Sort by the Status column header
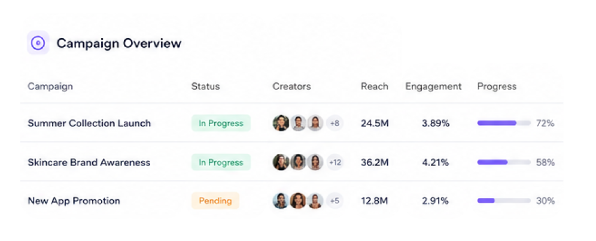 click(205, 86)
